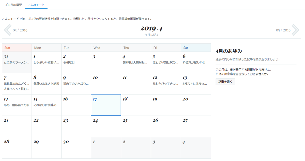
Task: Click the April 22 date cell
Action: point(47,126)
